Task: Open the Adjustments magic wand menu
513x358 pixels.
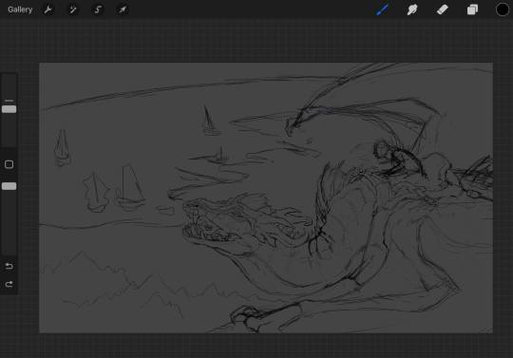Action: [72, 9]
